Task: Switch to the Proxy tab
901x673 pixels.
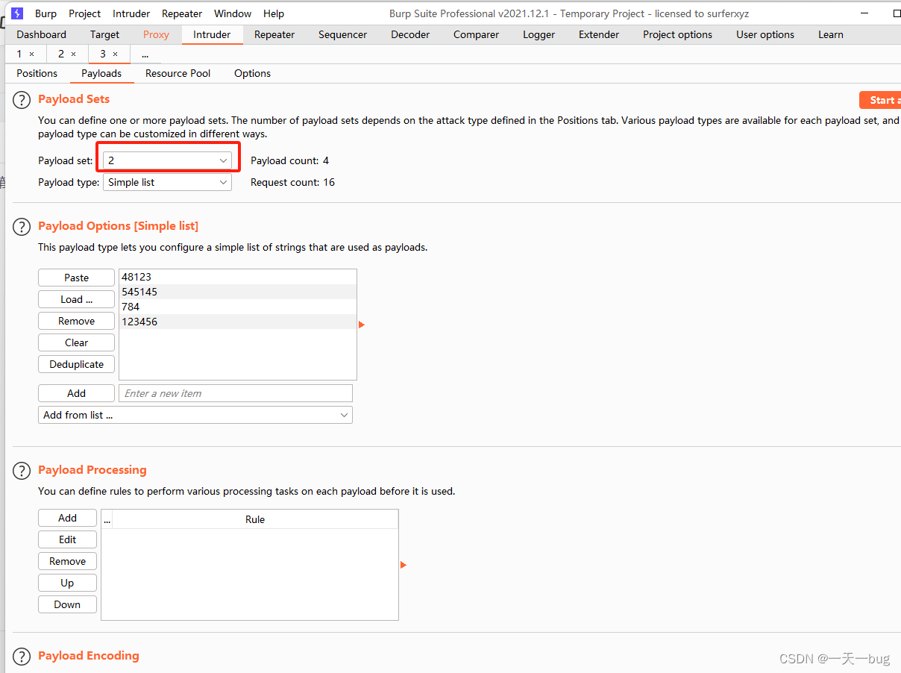Action: click(157, 34)
